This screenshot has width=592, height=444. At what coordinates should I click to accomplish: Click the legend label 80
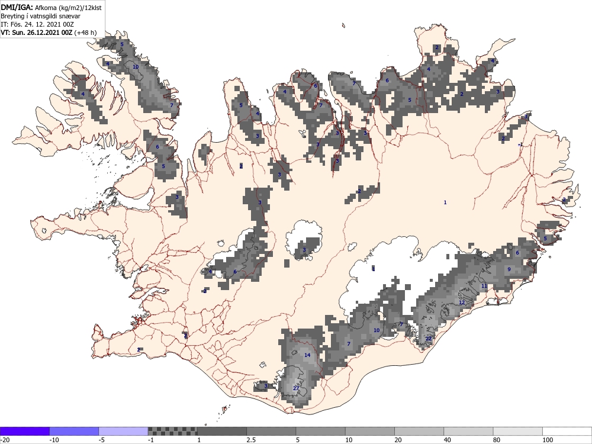pyautogui.click(x=497, y=440)
